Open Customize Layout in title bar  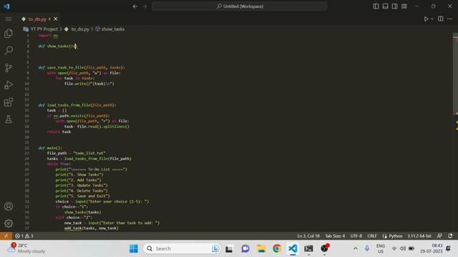tap(404, 6)
